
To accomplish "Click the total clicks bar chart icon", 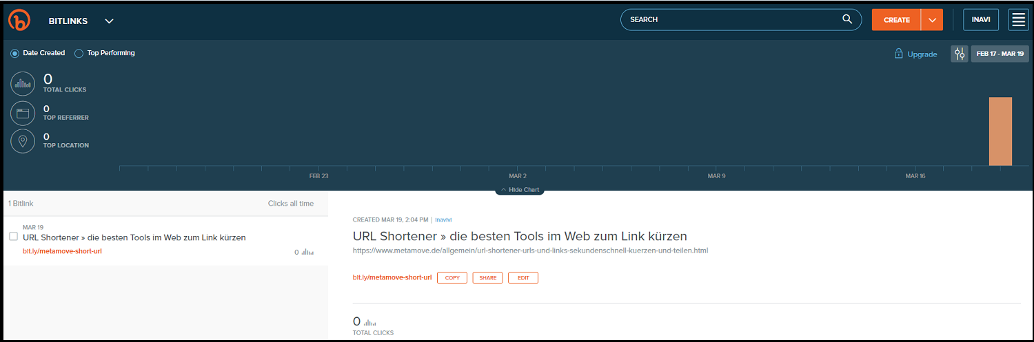I will (23, 84).
